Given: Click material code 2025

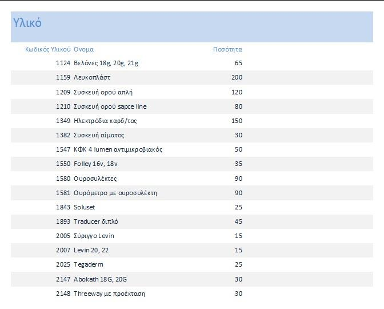Looking at the screenshot, I should pyautogui.click(x=63, y=264).
